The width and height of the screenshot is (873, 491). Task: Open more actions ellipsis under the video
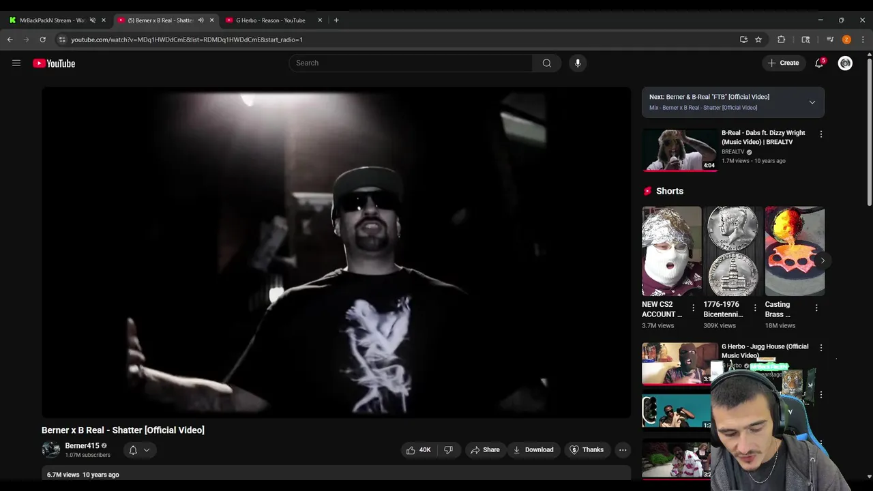click(x=623, y=450)
